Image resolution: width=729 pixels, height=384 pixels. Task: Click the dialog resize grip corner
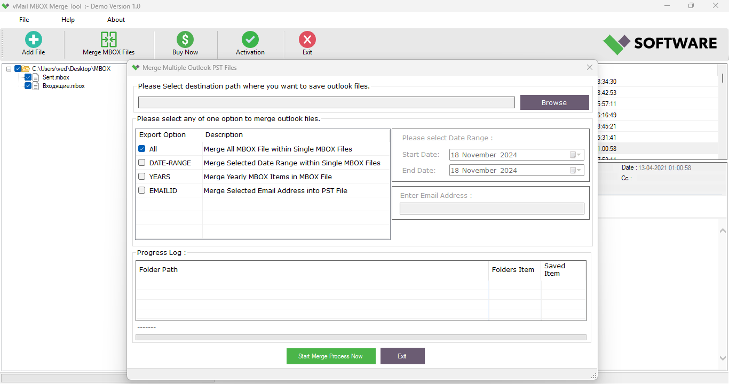(x=593, y=375)
